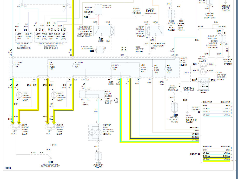Click the "W/ ROOF BEACON PROVISIONS" text
This screenshot has height=179, width=238.
point(150,11)
